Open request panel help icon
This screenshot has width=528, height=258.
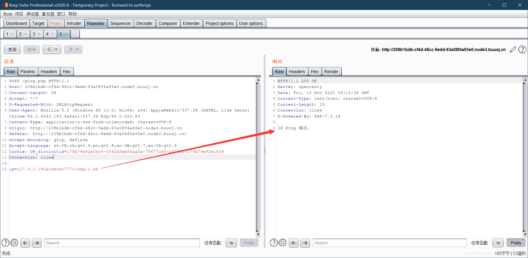(x=5, y=243)
